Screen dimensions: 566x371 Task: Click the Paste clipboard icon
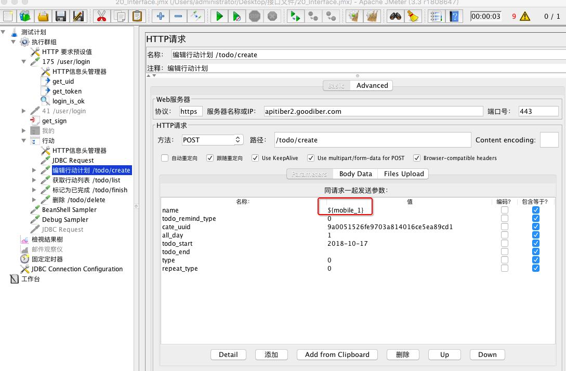pos(137,16)
